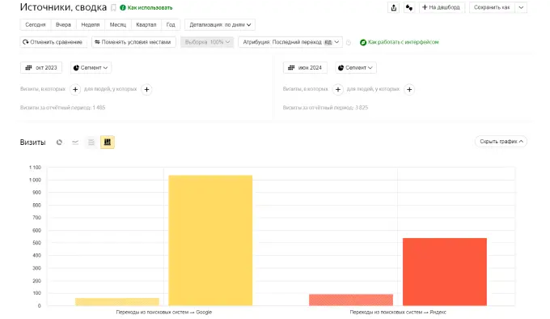
Task: Expand the Детализация: по дням dropdown
Action: tap(220, 25)
